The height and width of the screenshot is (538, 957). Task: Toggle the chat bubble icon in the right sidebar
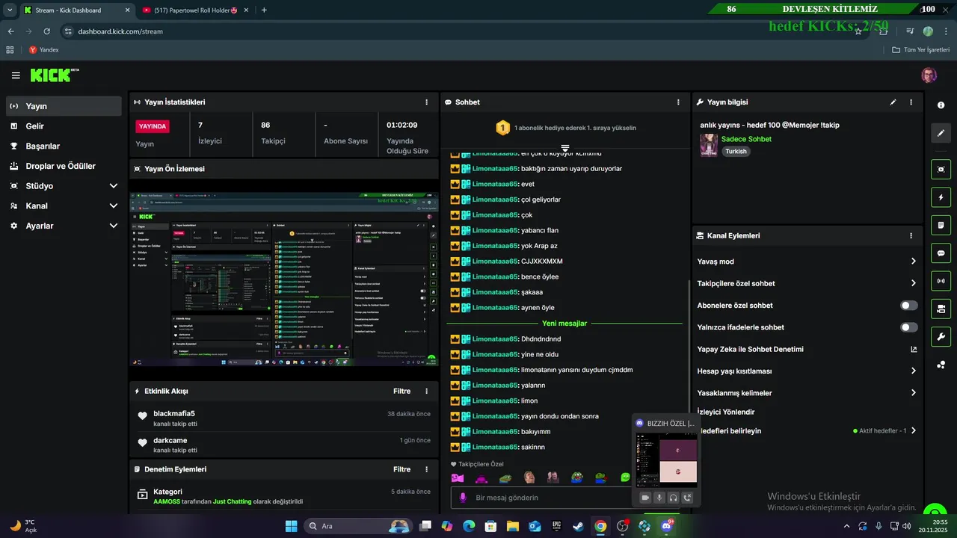coord(941,253)
